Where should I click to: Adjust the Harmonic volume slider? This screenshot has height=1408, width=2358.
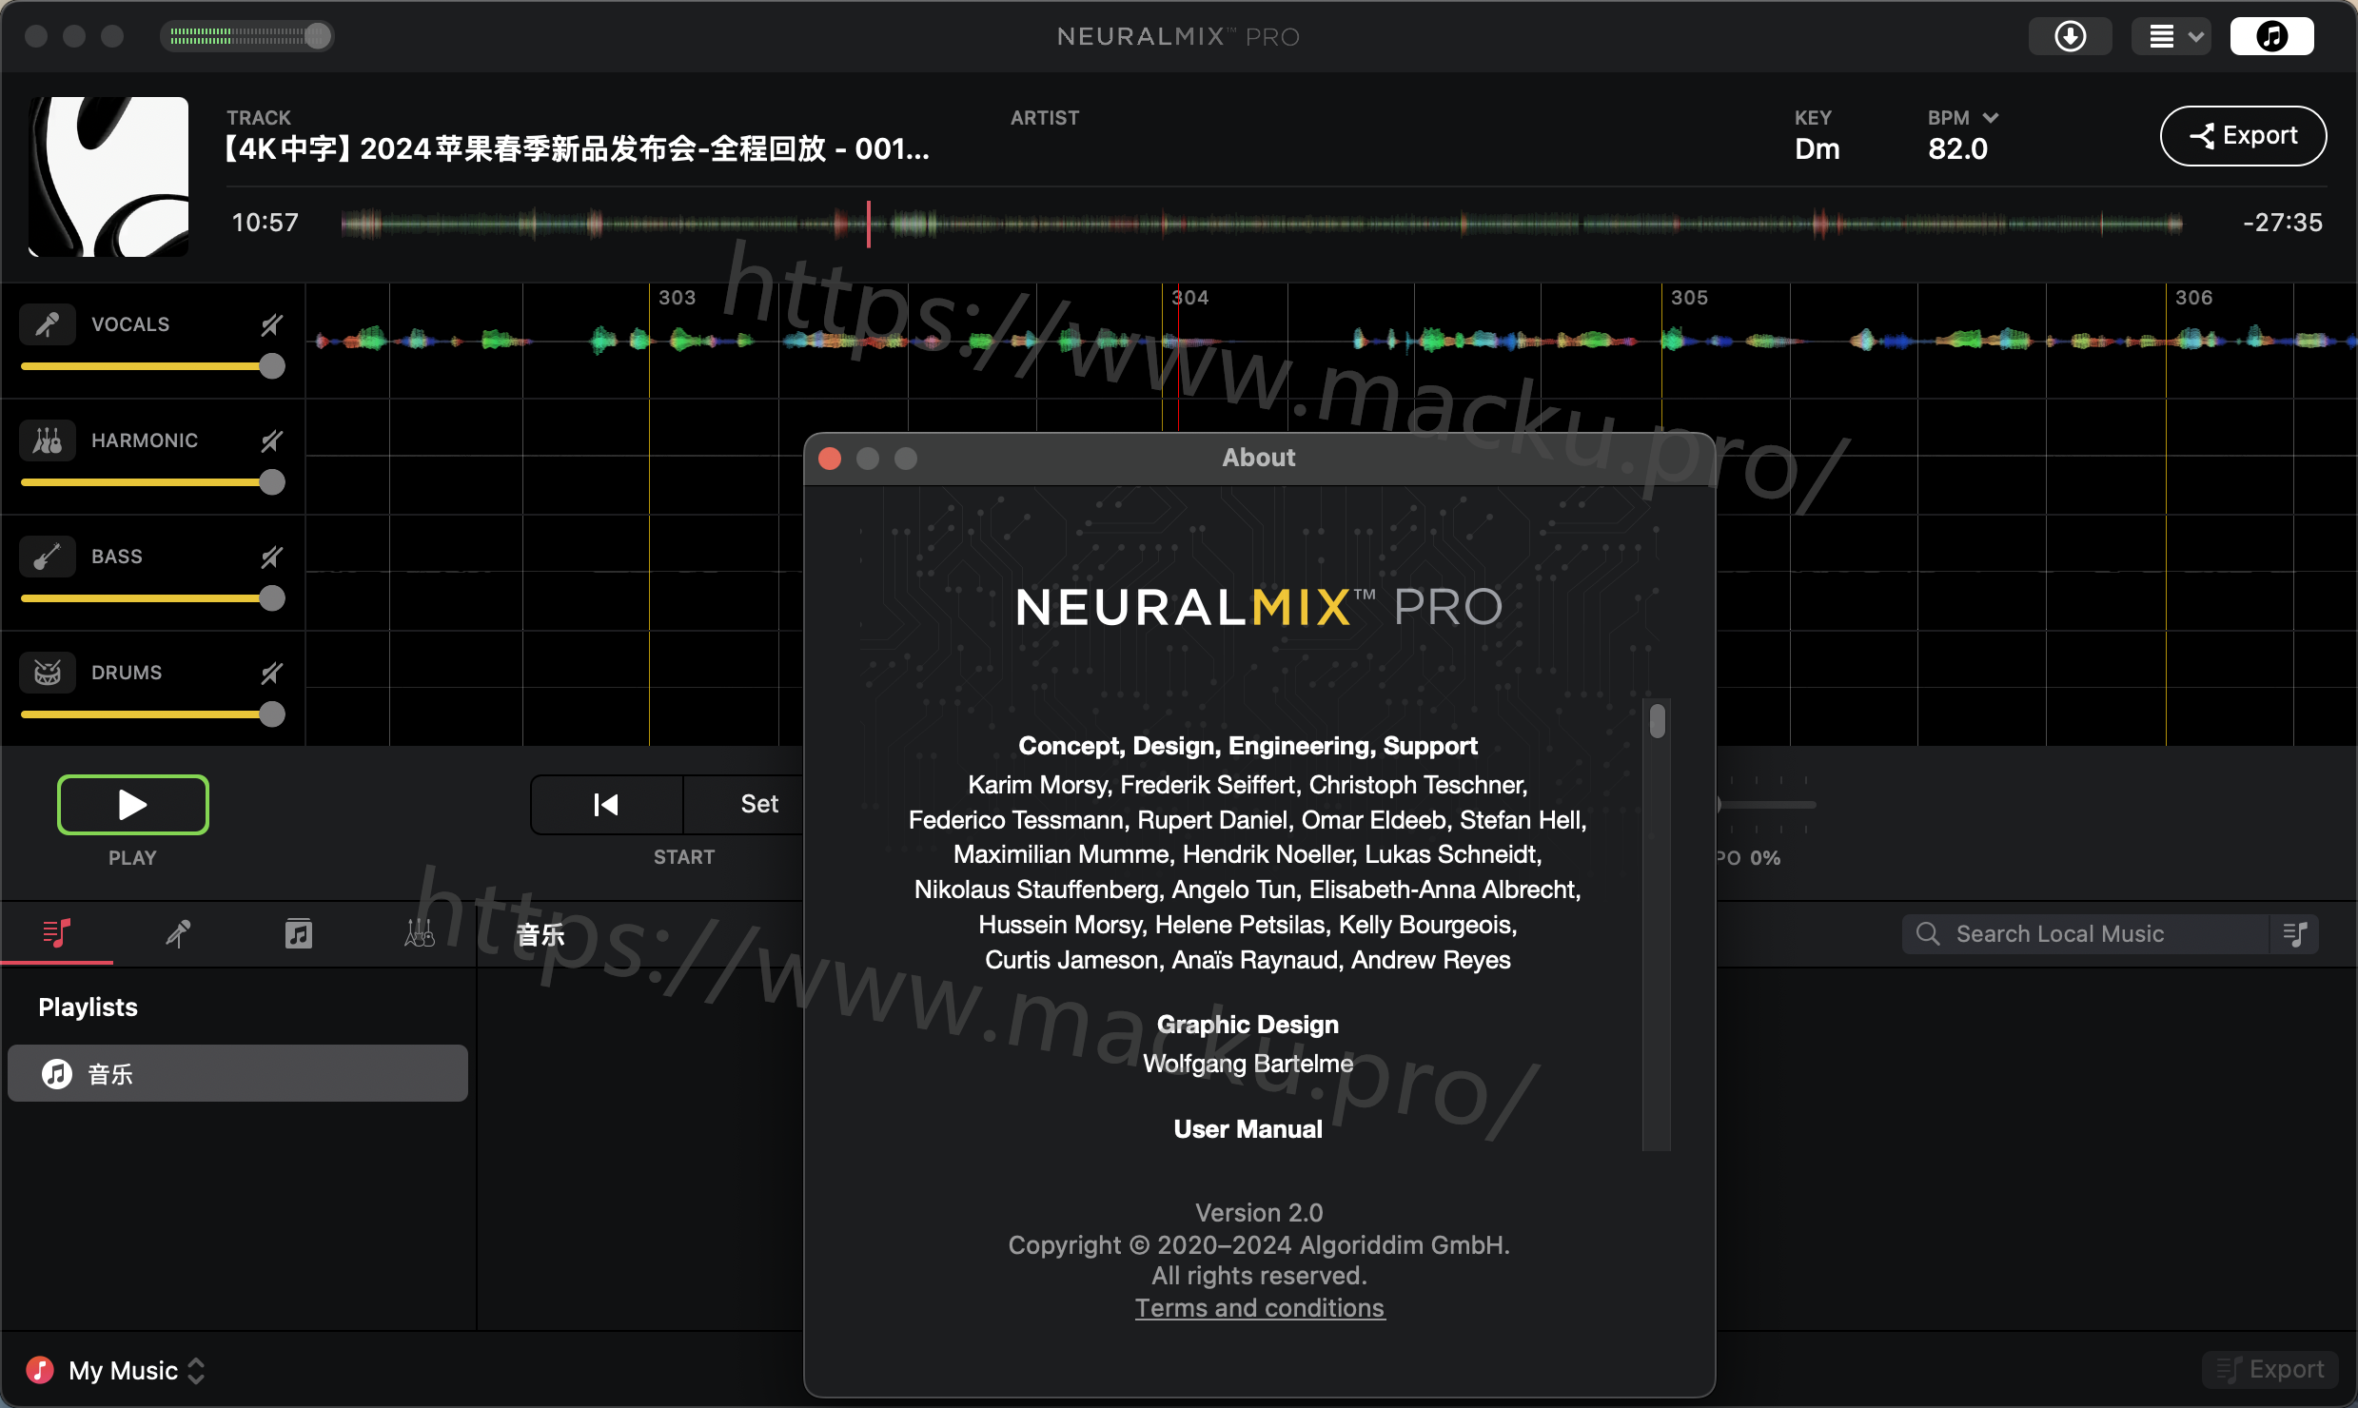coord(152,482)
